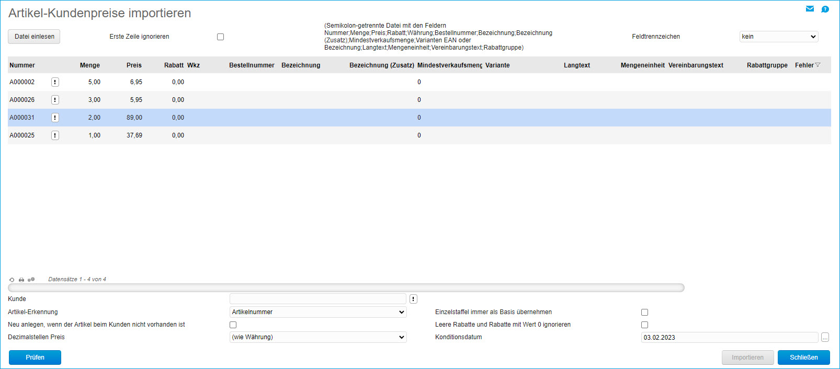Click the info icon for article A000025
The image size is (840, 369).
coord(55,135)
